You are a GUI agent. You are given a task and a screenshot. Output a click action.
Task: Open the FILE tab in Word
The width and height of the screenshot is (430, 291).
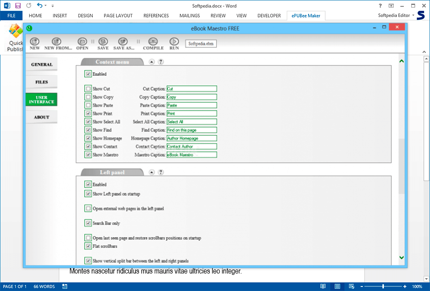(11, 16)
